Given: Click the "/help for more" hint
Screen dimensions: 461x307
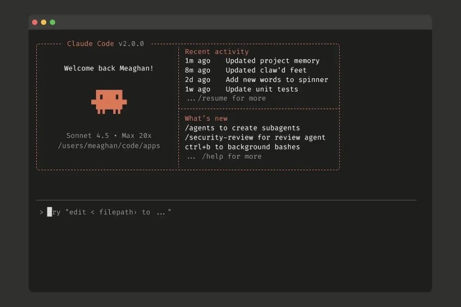Looking at the screenshot, I should point(224,156).
